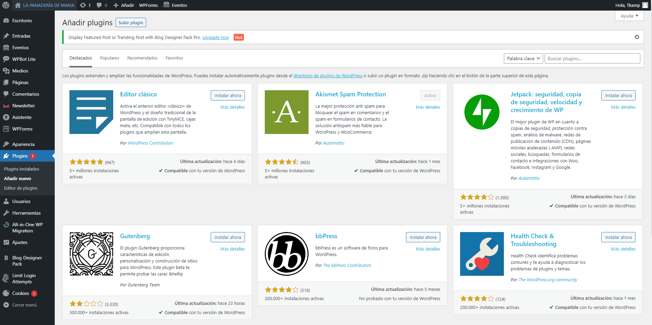The height and width of the screenshot is (325, 652).
Task: Click the Editor clásico plugin icon
Action: click(x=91, y=112)
